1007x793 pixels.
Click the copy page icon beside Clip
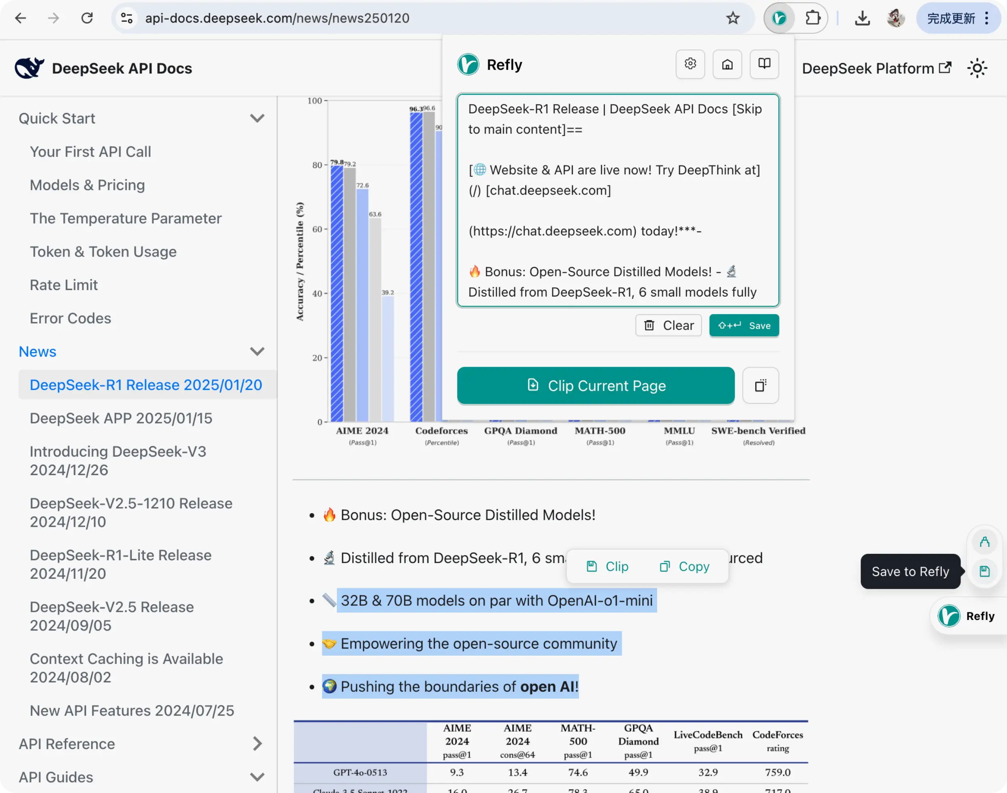pyautogui.click(x=760, y=385)
